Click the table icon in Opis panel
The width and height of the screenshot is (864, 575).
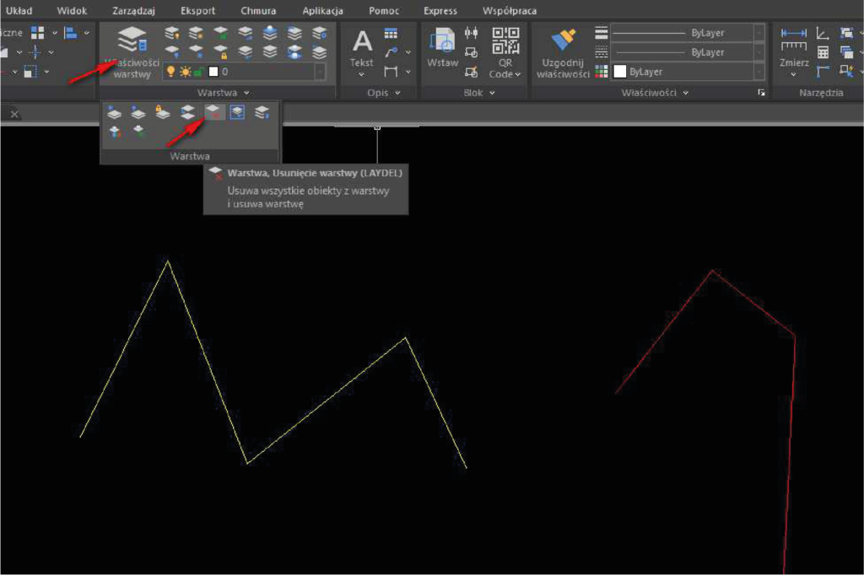(x=391, y=34)
